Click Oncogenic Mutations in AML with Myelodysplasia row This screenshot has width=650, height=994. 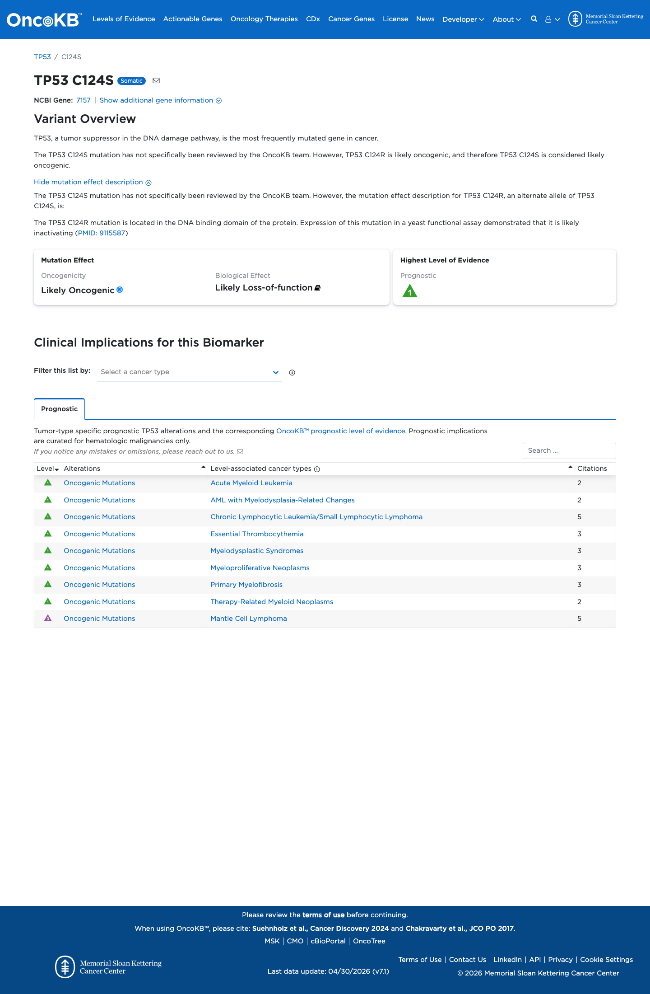click(x=99, y=500)
